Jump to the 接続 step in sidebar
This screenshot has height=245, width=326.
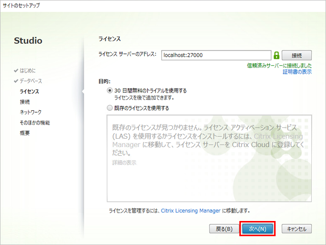click(24, 102)
